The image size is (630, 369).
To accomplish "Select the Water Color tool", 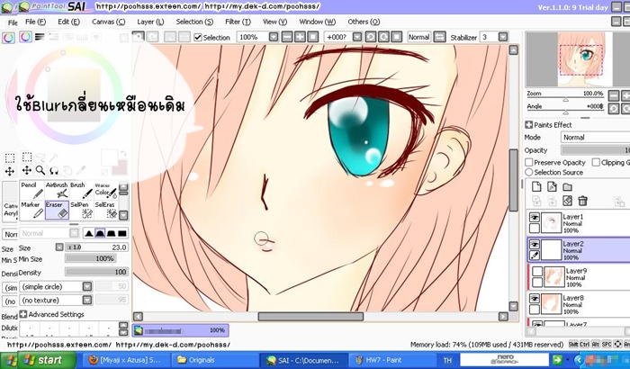I will pyautogui.click(x=105, y=190).
